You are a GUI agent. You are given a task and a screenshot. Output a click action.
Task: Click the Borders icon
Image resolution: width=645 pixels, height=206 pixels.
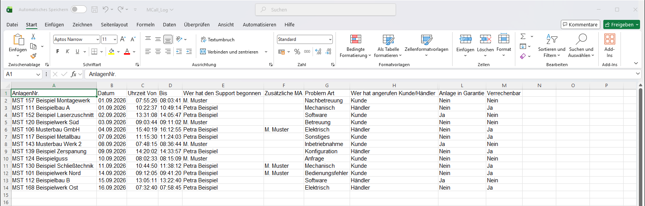94,52
